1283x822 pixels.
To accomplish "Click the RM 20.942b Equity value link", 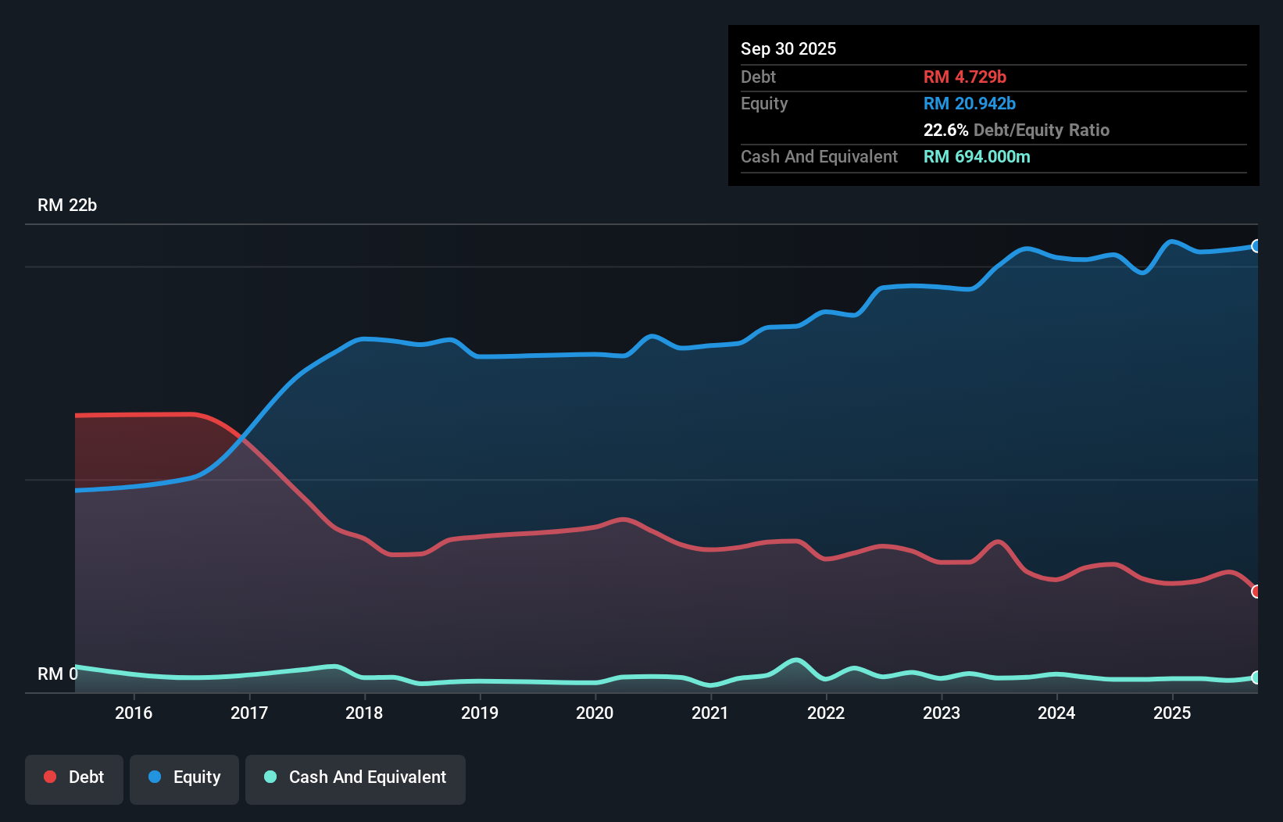I will point(969,103).
